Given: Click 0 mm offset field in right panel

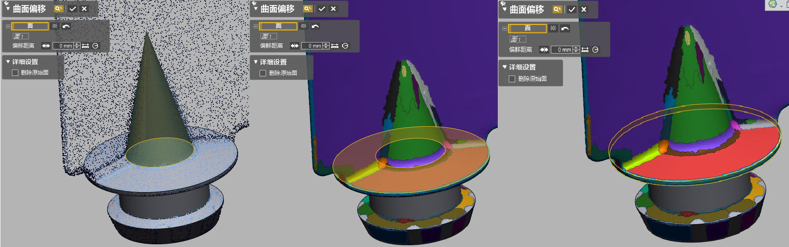Looking at the screenshot, I should tap(562, 50).
